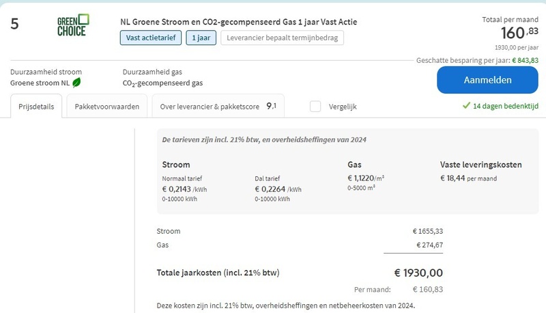Click the monthly total 160,83 at top
The image size is (546, 313).
[x=519, y=33]
